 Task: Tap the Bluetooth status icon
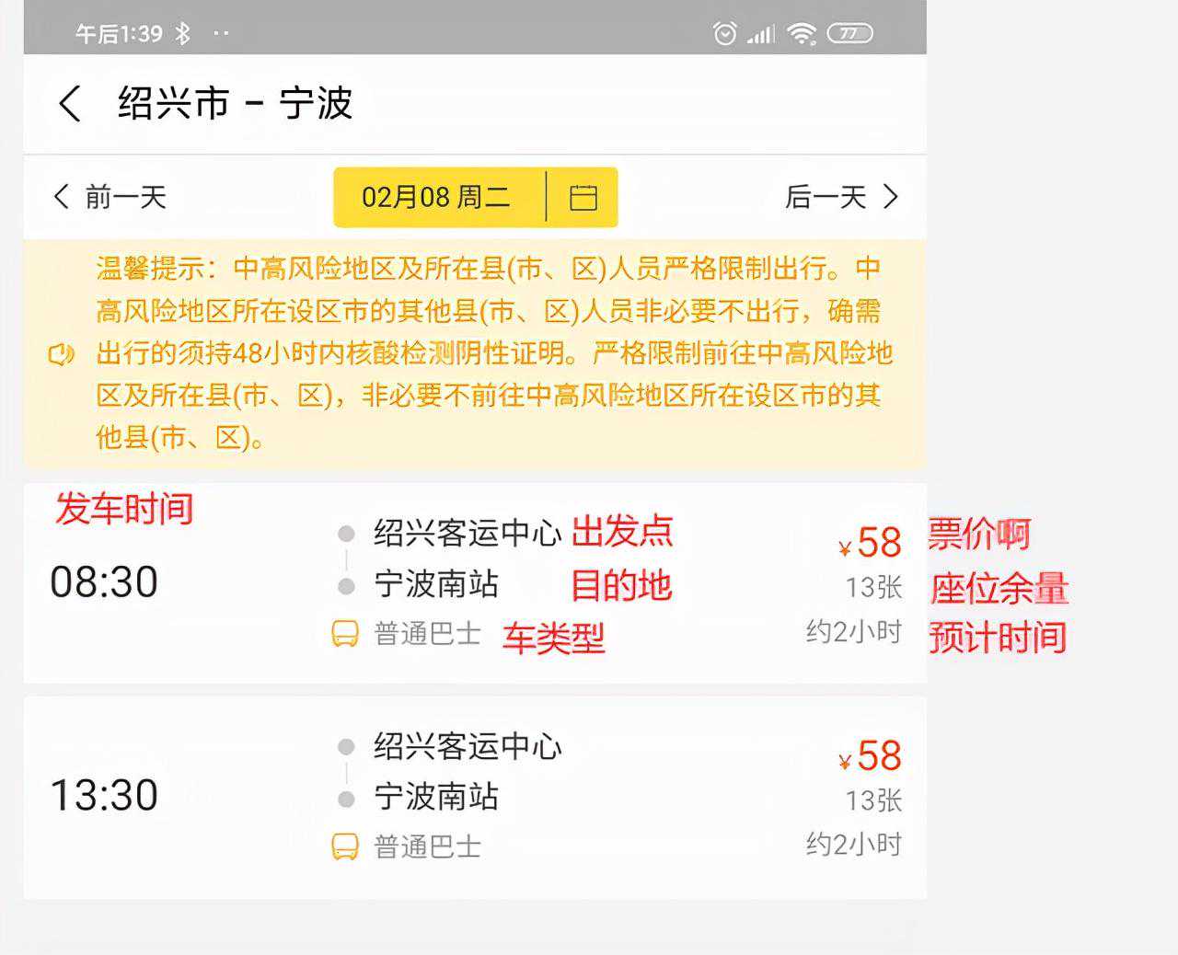(x=183, y=34)
